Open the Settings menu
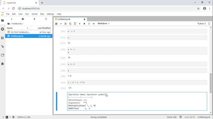 pos(50,14)
